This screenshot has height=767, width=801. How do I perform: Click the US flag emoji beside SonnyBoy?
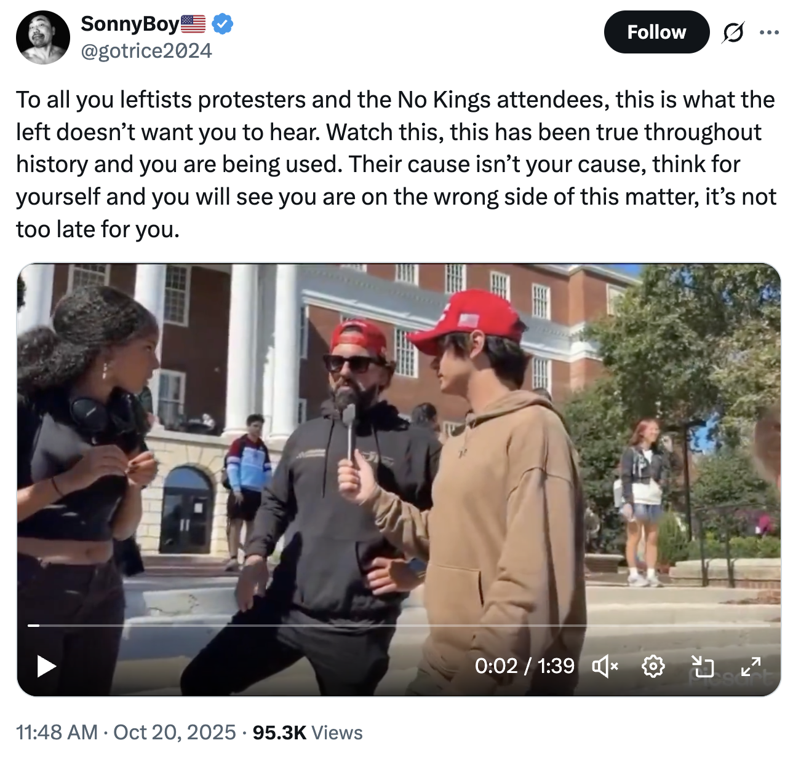(x=193, y=24)
